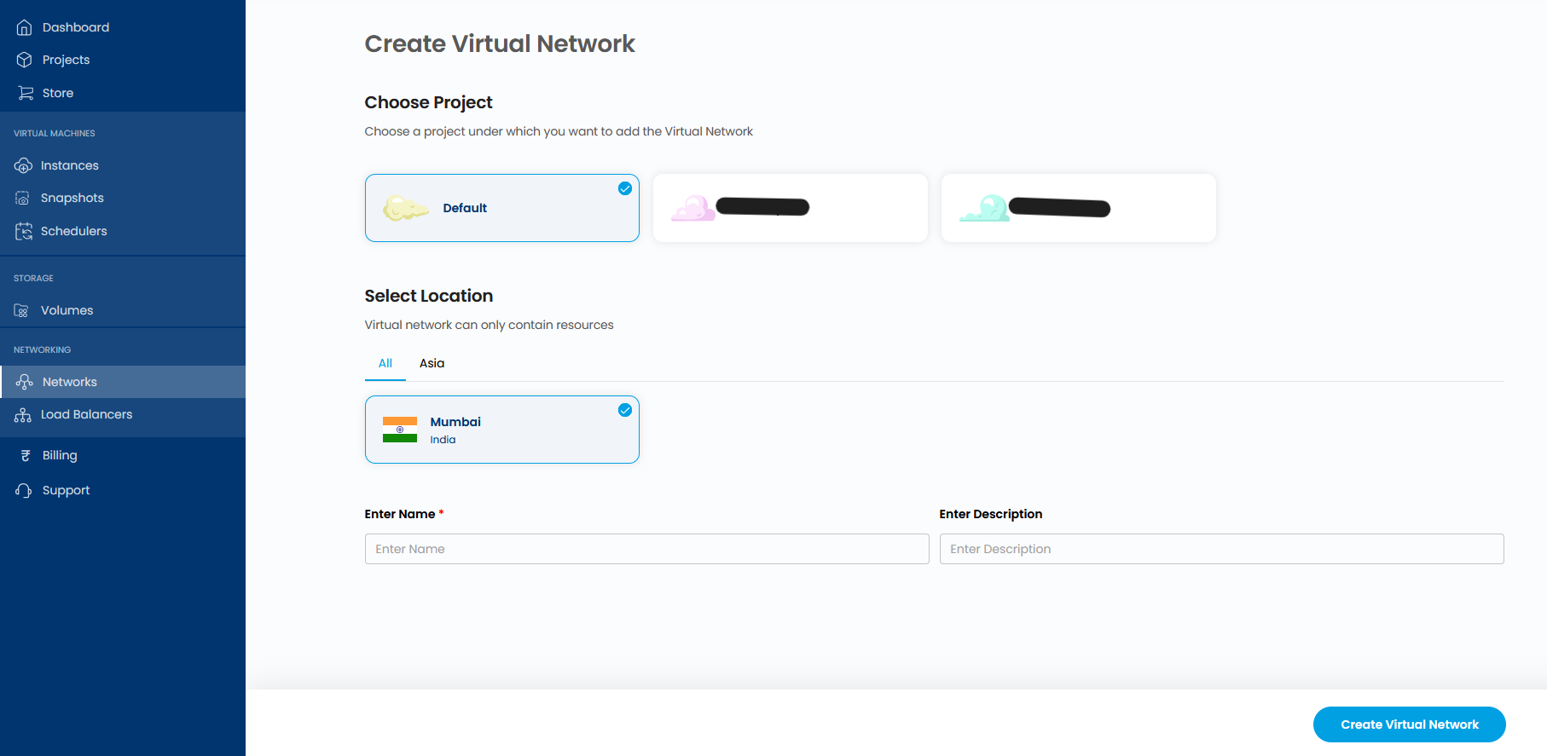Click the Billing rupee icon

tap(26, 455)
